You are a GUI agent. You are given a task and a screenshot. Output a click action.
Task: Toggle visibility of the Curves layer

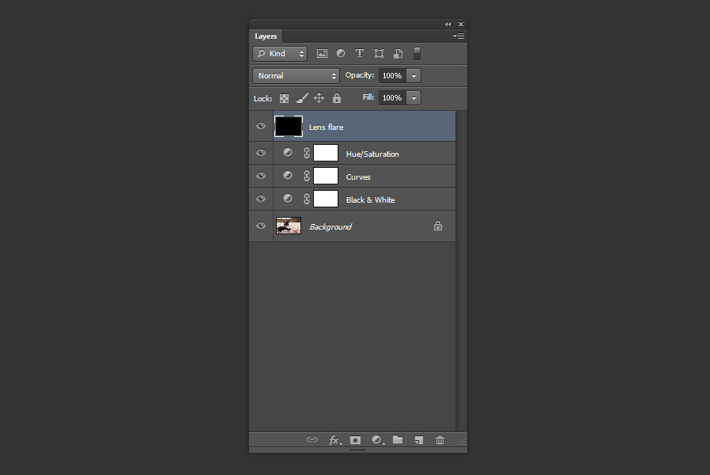click(x=261, y=175)
